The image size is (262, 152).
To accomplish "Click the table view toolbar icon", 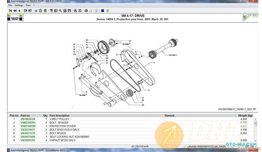I will pyautogui.click(x=51, y=11).
